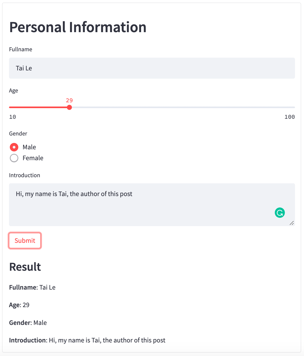Click the green Grammarly icon
304x356 pixels.
pyautogui.click(x=280, y=213)
